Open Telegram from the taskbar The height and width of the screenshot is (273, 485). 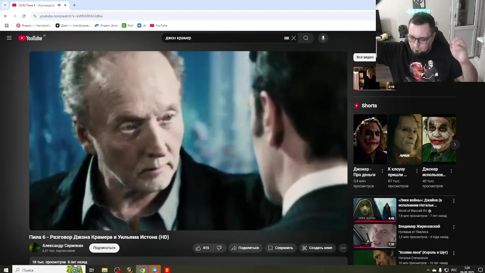(x=155, y=270)
